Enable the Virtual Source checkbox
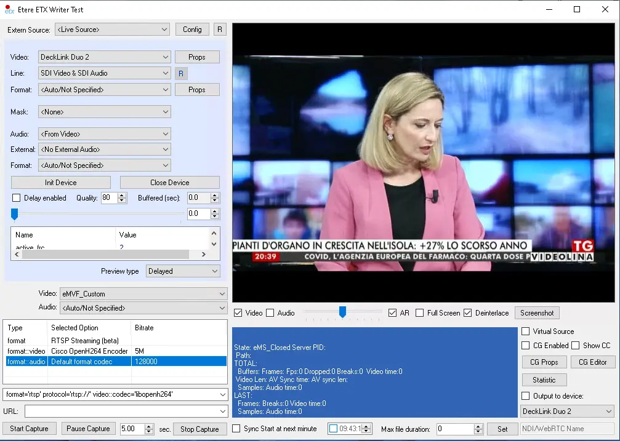Image resolution: width=620 pixels, height=441 pixels. [525, 332]
